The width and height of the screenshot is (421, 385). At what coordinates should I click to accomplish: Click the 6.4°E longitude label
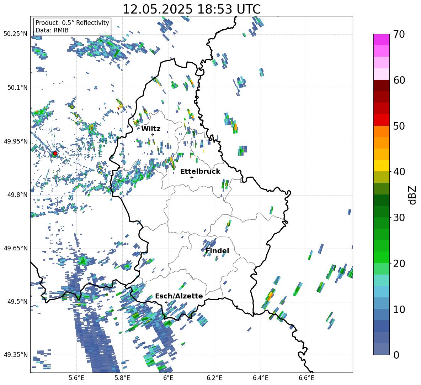tap(260, 378)
